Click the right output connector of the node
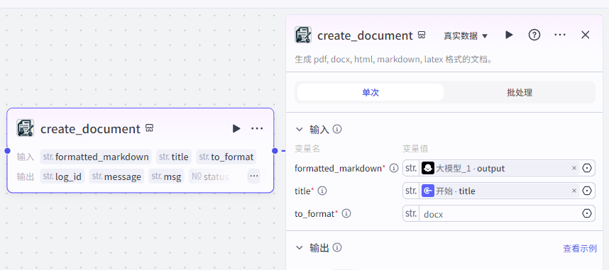Screen dimensions: 609x270 pos(275,150)
